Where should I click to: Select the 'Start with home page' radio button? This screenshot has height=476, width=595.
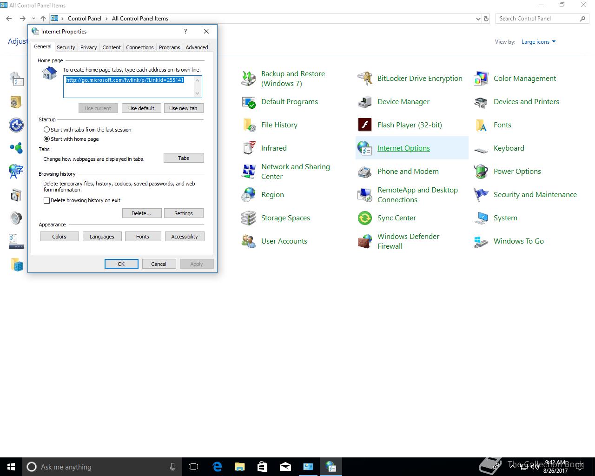pyautogui.click(x=46, y=139)
